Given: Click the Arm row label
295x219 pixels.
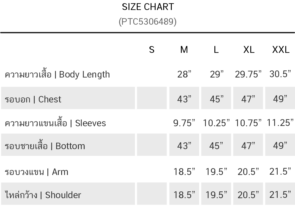Looking at the screenshot, I should click(x=36, y=172).
